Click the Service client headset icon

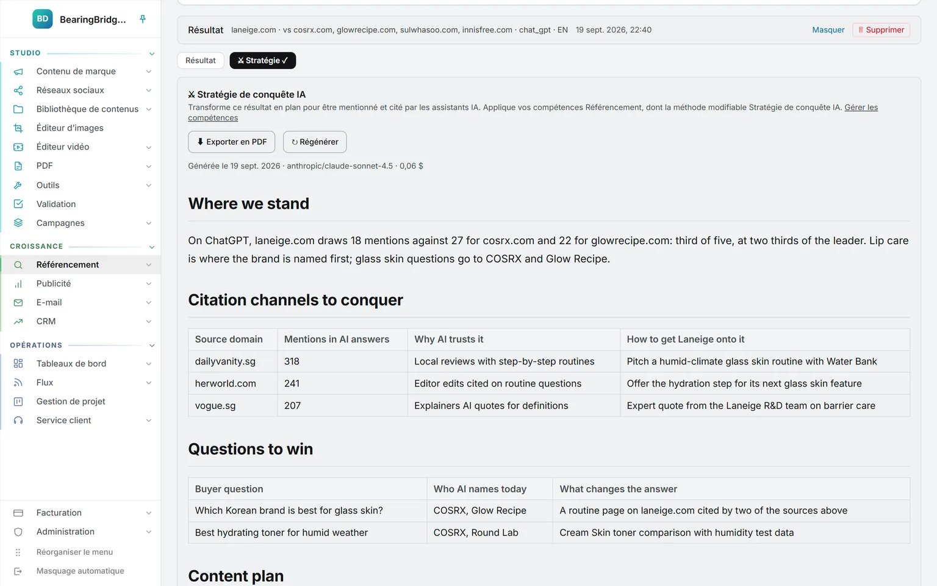(x=18, y=421)
